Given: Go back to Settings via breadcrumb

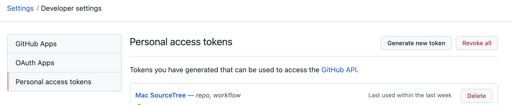Looking at the screenshot, I should pos(20,8).
